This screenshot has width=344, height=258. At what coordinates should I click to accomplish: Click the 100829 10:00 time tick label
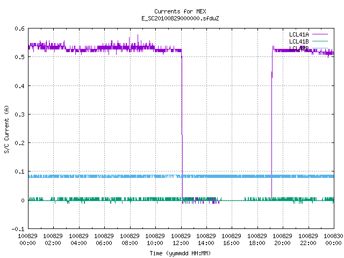[155, 240]
